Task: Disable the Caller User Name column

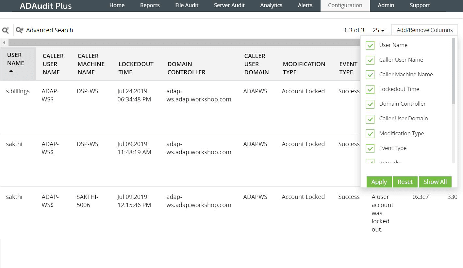Action: point(370,60)
